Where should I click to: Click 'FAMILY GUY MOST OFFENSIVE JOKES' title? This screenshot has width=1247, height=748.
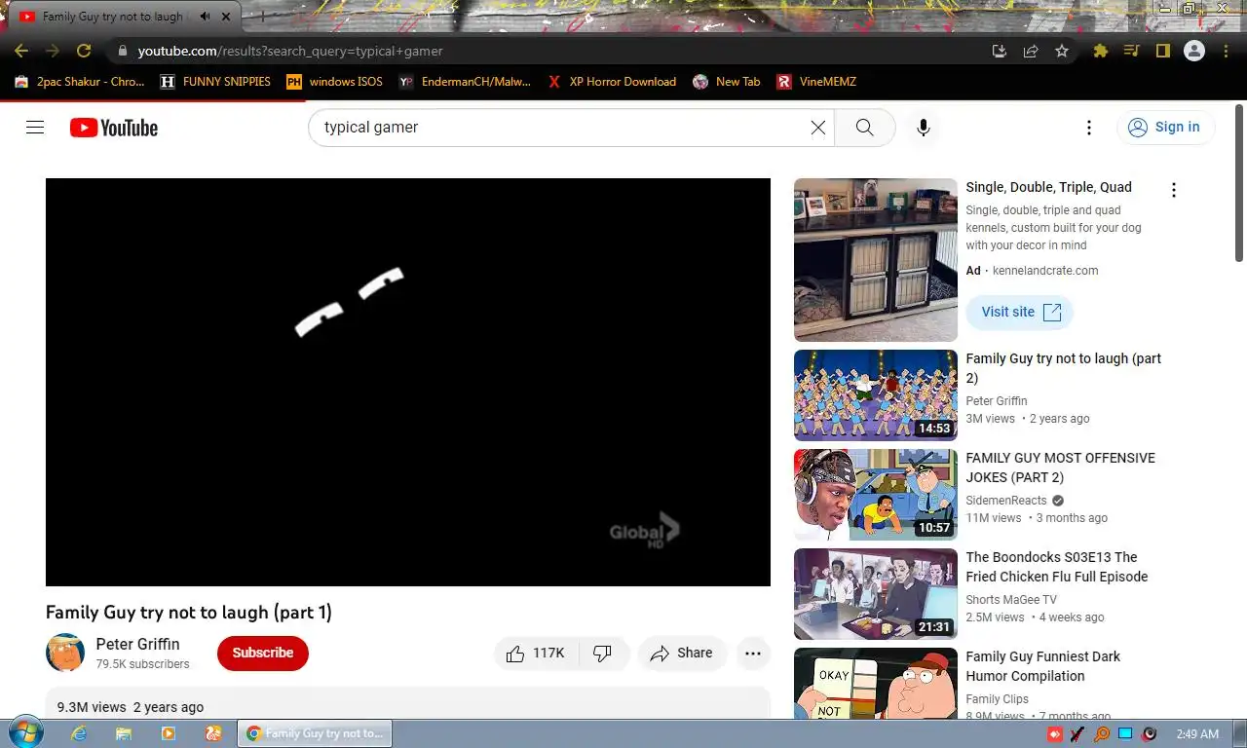click(x=1060, y=467)
